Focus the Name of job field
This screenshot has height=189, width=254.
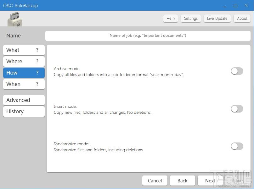click(148, 36)
